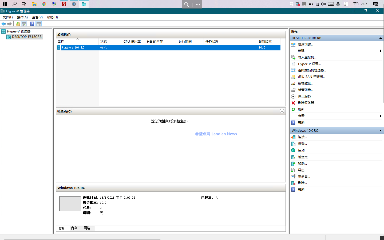Open Hyper-V 设置 settings
384x240 pixels.
(309, 64)
